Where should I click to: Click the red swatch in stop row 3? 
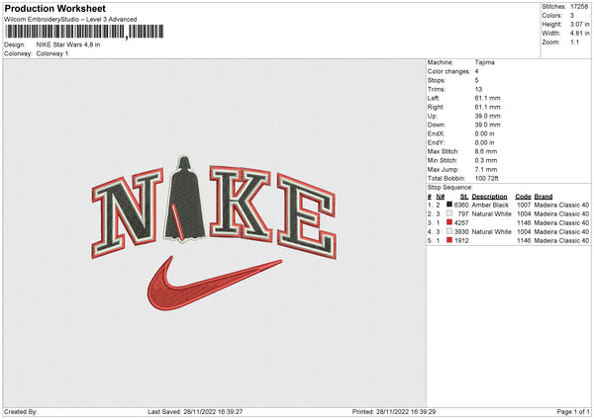(450, 222)
